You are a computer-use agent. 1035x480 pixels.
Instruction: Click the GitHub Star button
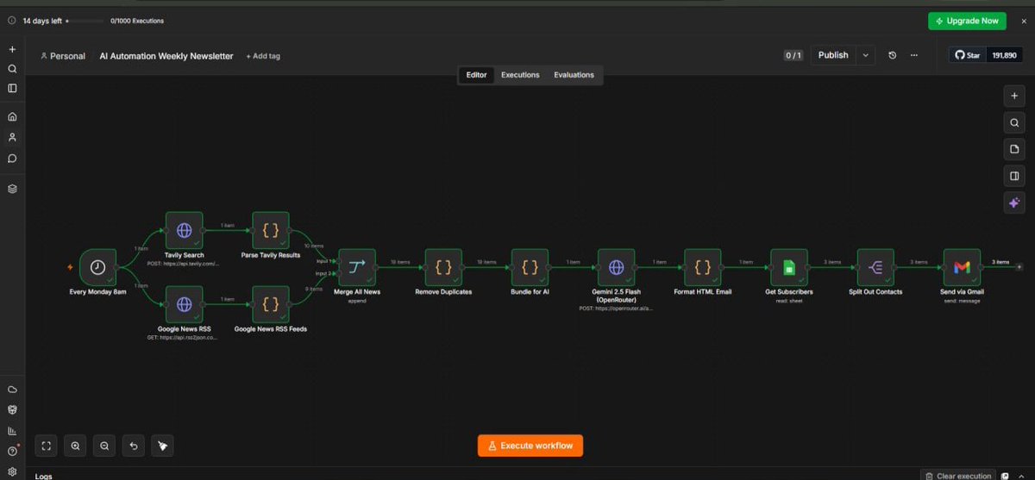tap(968, 55)
